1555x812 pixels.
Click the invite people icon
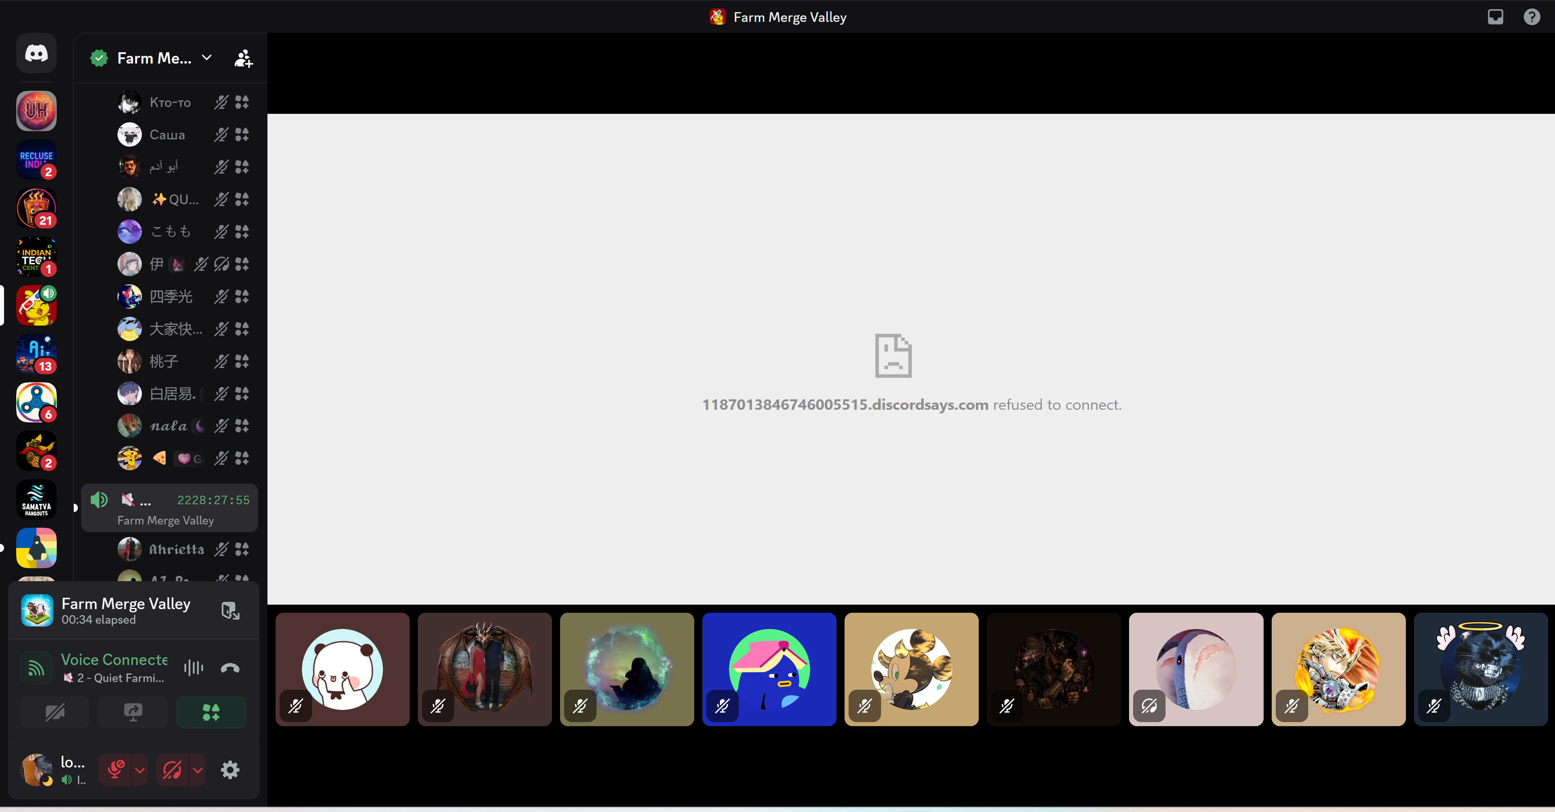pos(243,58)
